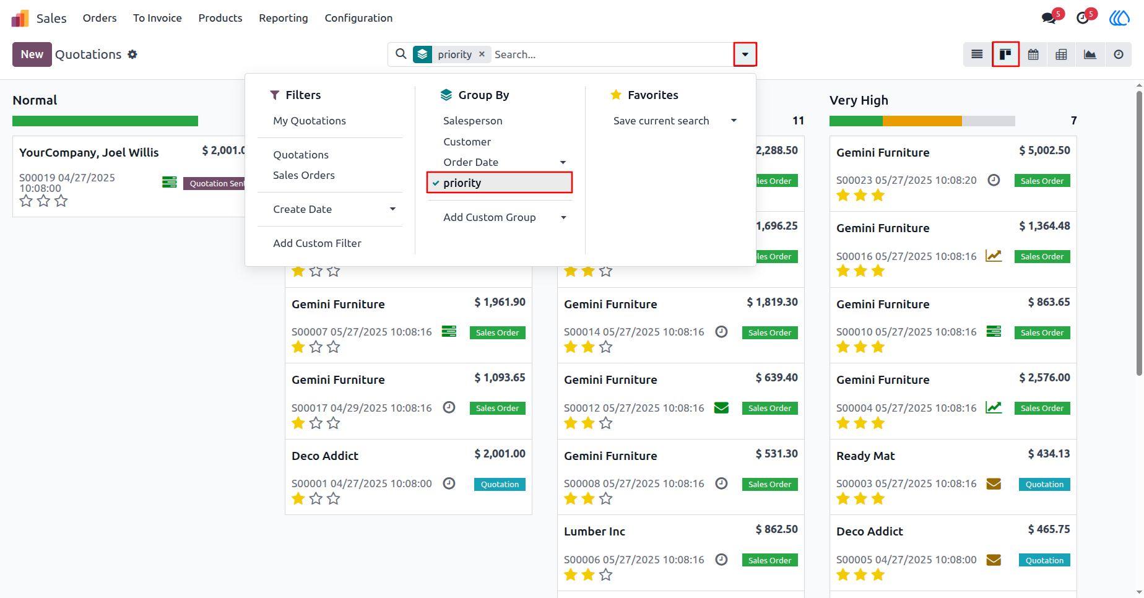Click the envelope activity icon on S00003
This screenshot has width=1144, height=598.
tap(994, 483)
